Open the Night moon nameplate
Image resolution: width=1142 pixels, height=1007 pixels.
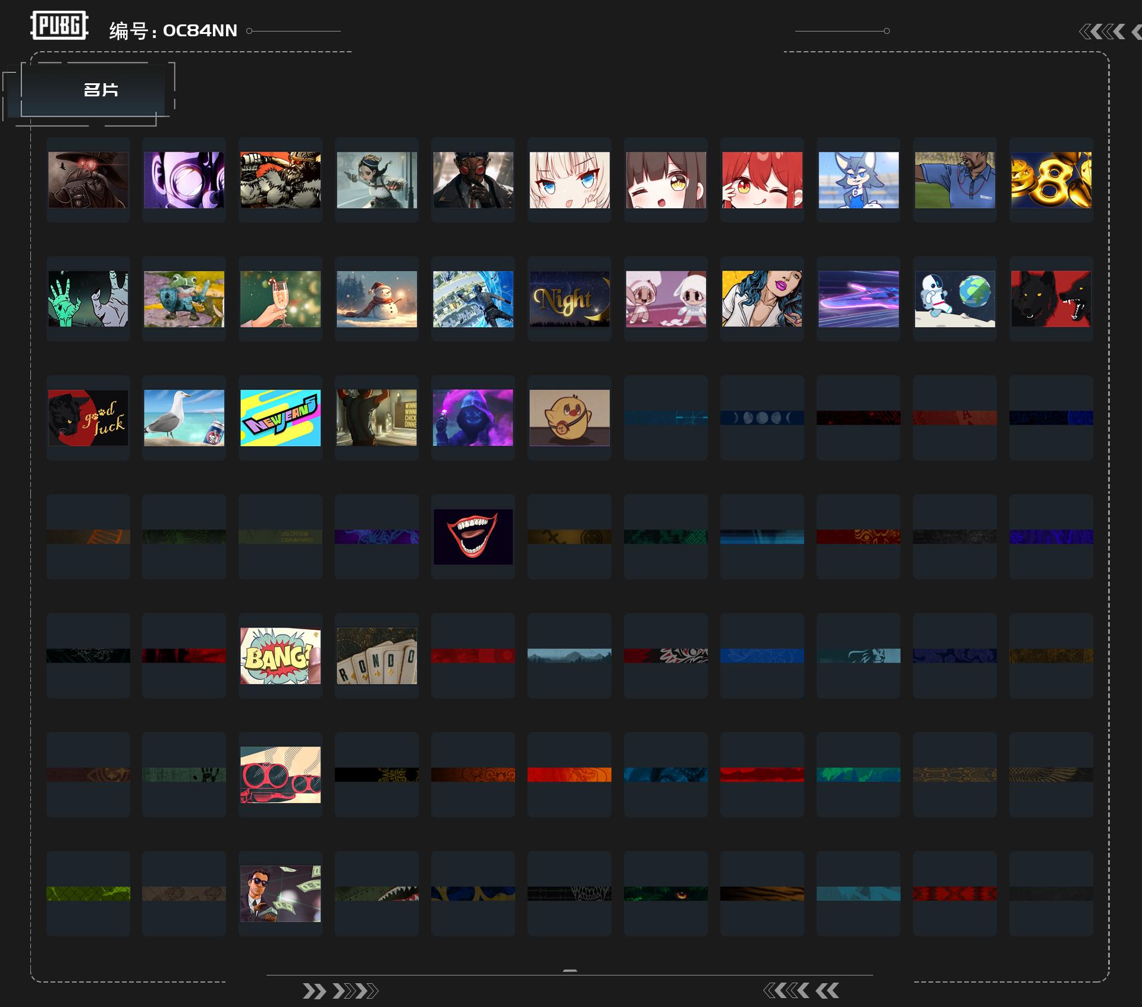[570, 299]
